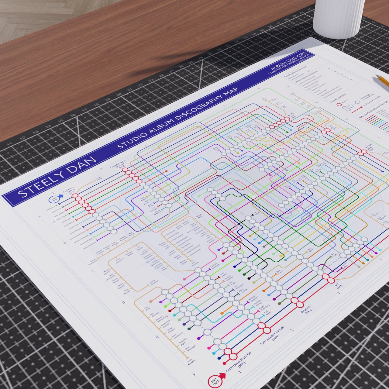Click grid row letter F on the left margin
The width and height of the screenshot is (389, 389).
click(194, 375)
